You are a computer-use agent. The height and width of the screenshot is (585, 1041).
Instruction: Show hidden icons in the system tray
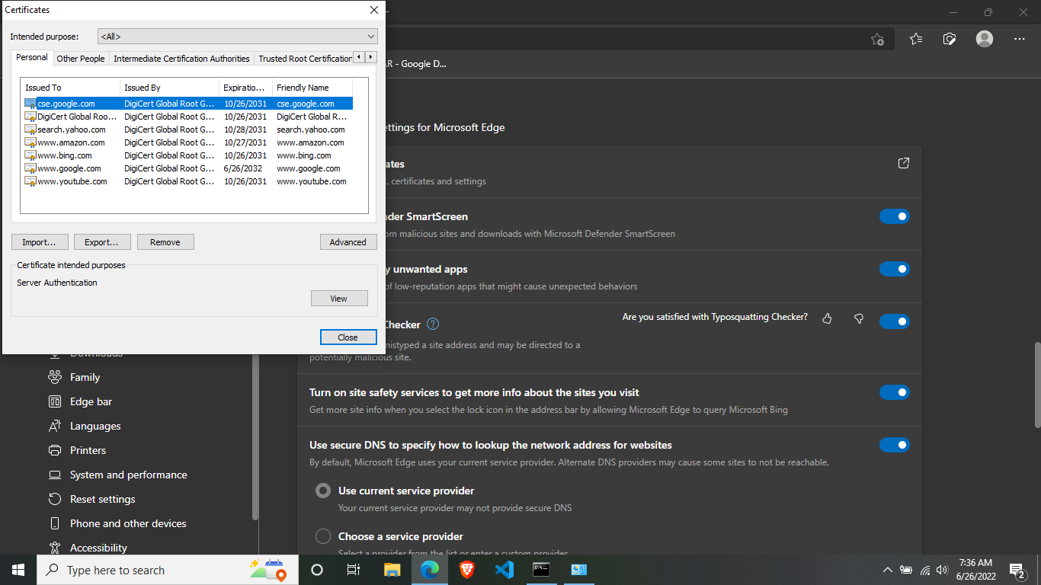(887, 570)
